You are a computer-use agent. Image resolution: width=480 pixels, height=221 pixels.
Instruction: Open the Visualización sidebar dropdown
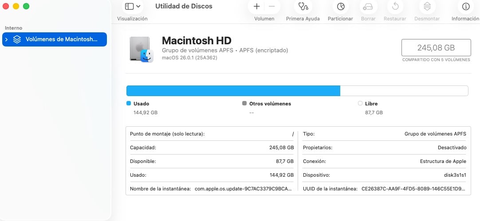tap(133, 7)
